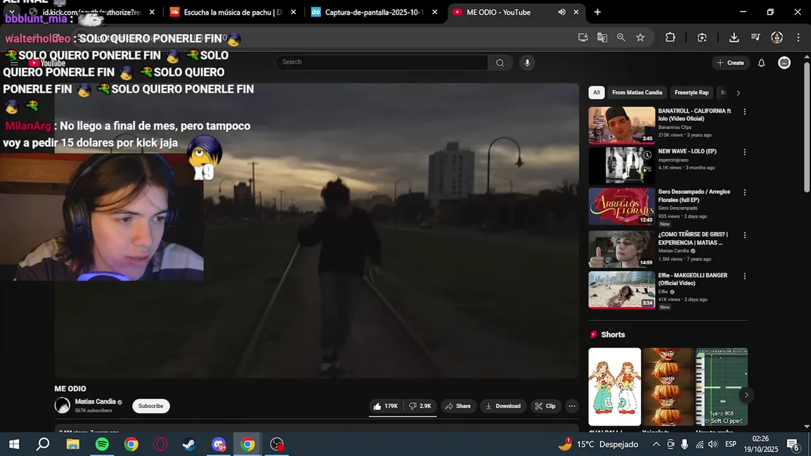The width and height of the screenshot is (811, 456).
Task: Subscribe to Matias Candia channel
Action: point(151,406)
